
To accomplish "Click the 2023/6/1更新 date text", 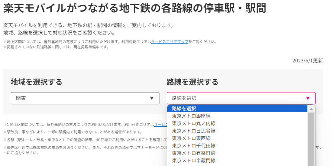I will pyautogui.click(x=307, y=61).
